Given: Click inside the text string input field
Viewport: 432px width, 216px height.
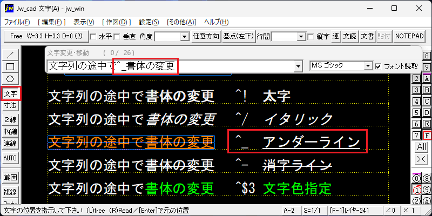Looking at the screenshot, I should [x=171, y=66].
